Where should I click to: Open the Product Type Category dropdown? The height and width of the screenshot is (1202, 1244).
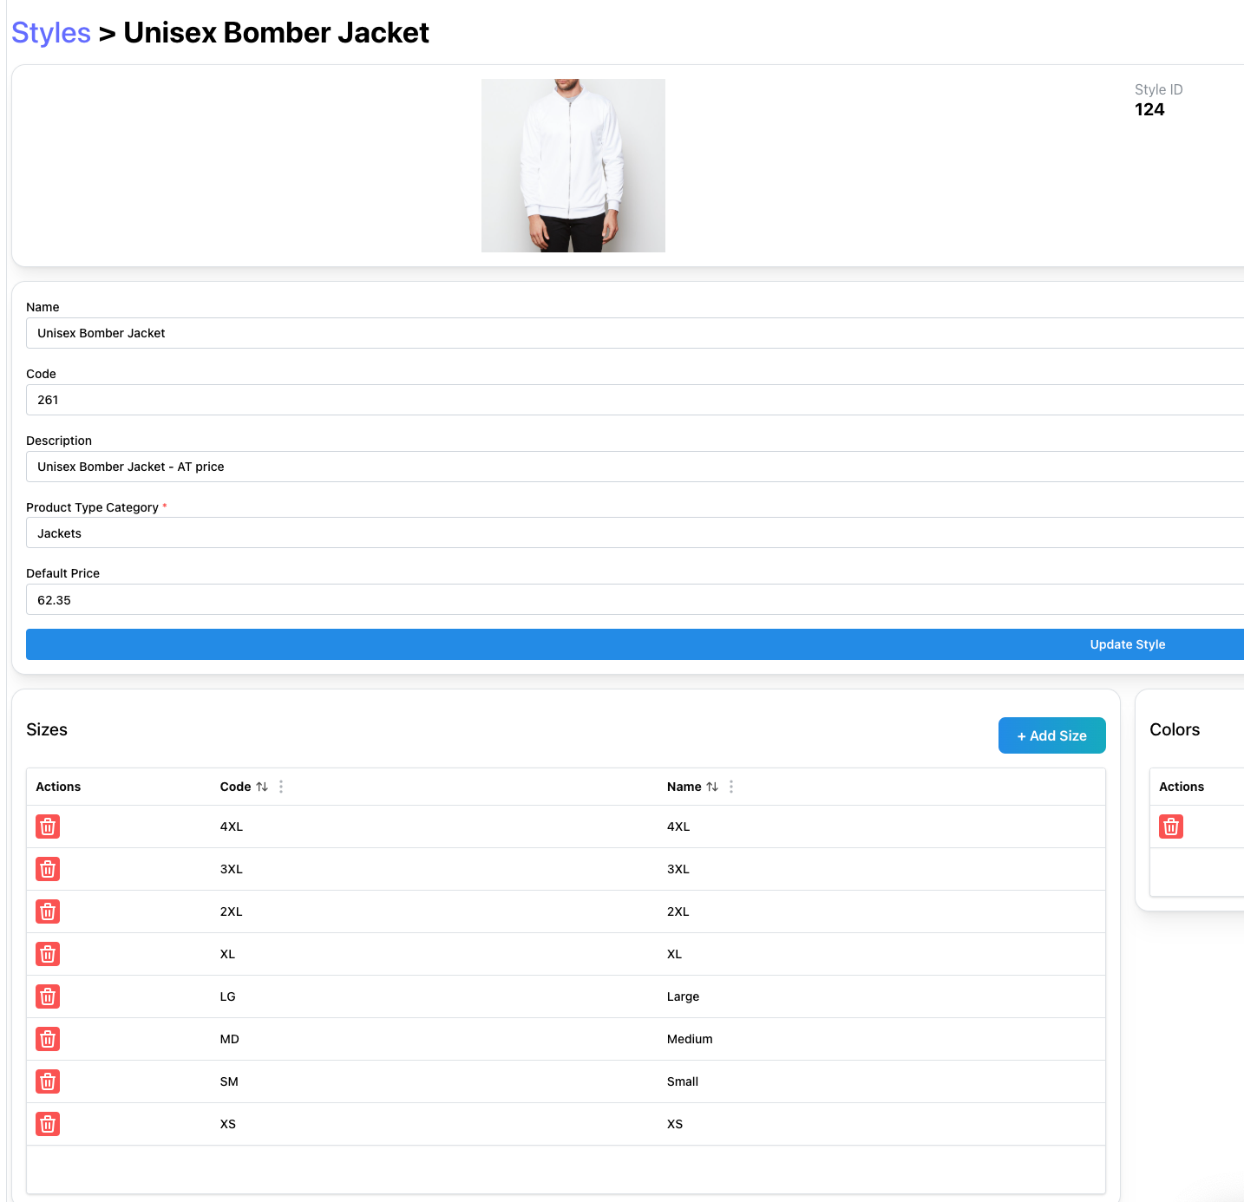(635, 533)
